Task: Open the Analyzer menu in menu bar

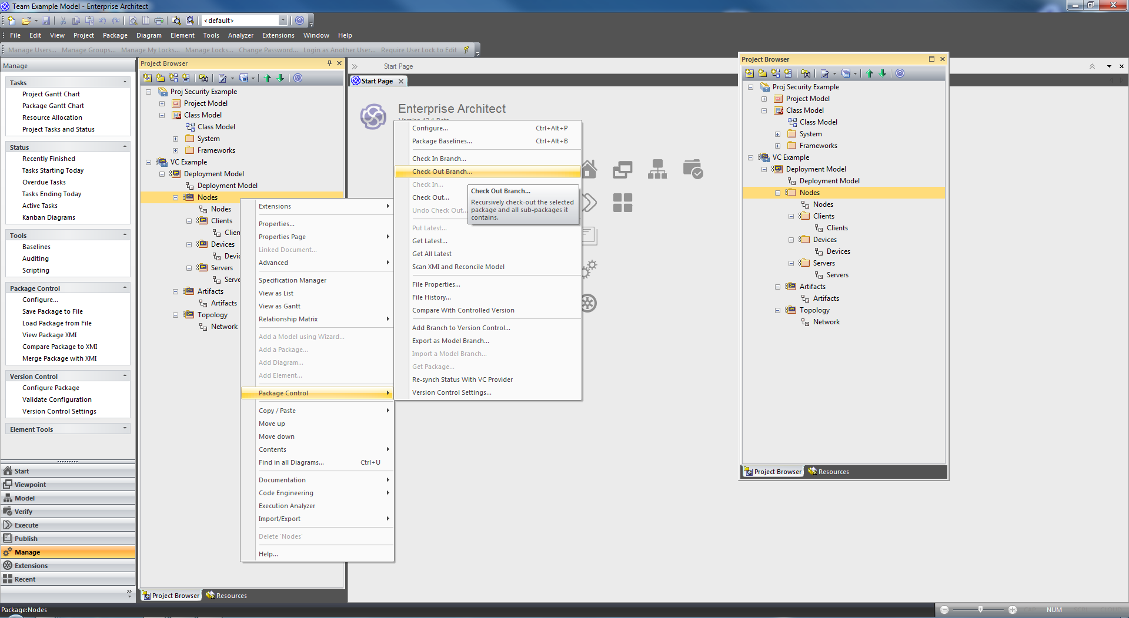Action: pos(241,35)
